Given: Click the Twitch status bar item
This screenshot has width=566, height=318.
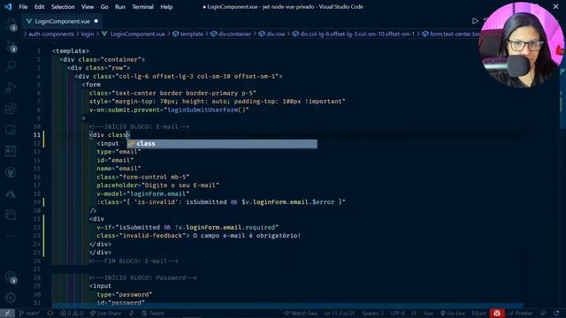Looking at the screenshot, I should tap(153, 314).
